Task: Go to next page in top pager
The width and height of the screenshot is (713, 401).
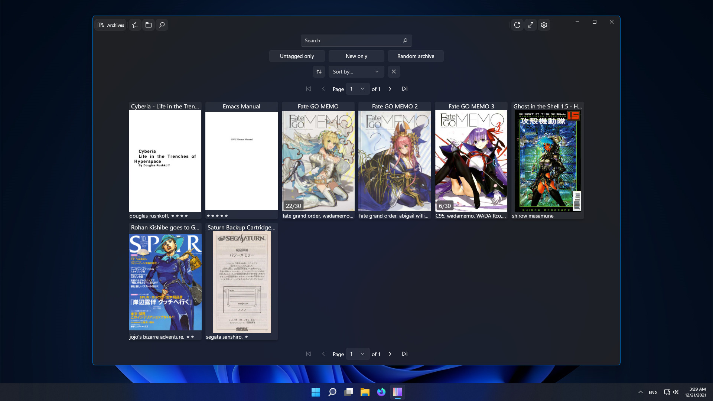Action: click(x=390, y=89)
